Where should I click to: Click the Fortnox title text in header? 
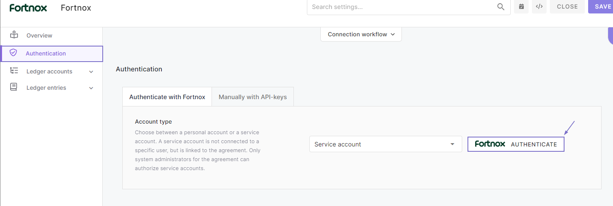click(x=76, y=8)
